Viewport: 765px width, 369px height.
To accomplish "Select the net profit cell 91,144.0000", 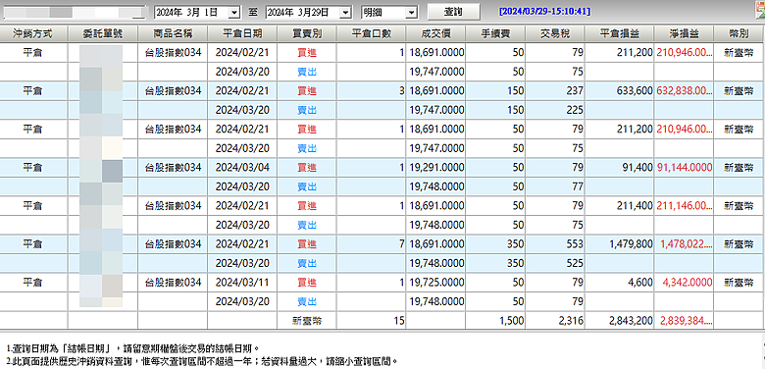I will 684,168.
